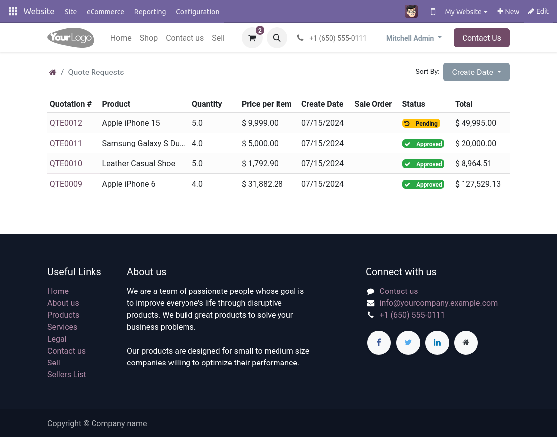557x437 pixels.
Task: Click the search magnifier icon
Action: (277, 38)
